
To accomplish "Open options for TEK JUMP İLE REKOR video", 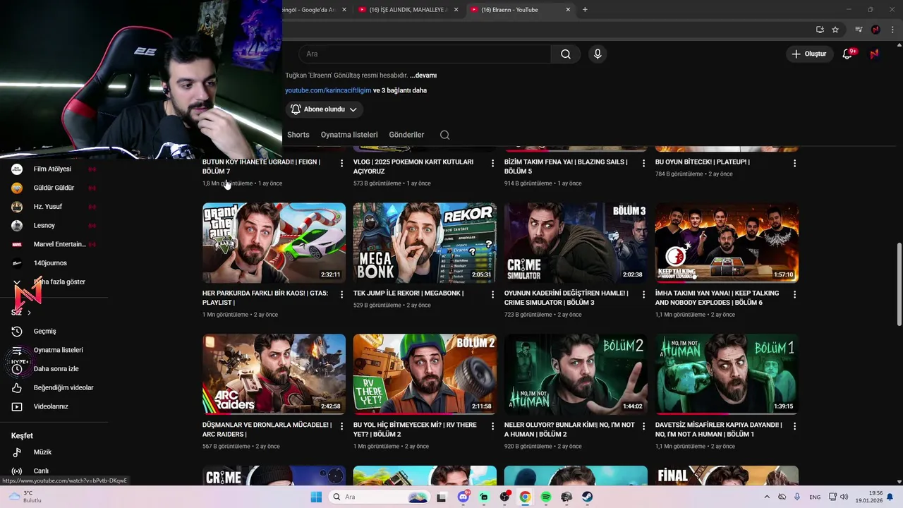I will click(x=492, y=294).
